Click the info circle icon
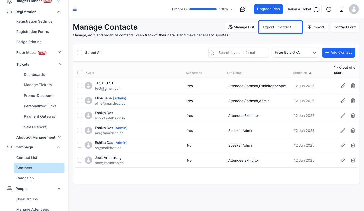364x211 pixels. [329, 9]
